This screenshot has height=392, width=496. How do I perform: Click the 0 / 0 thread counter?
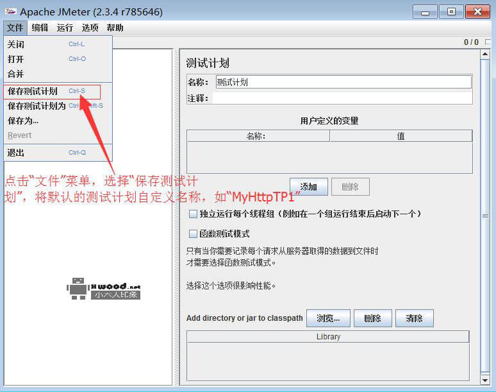471,42
